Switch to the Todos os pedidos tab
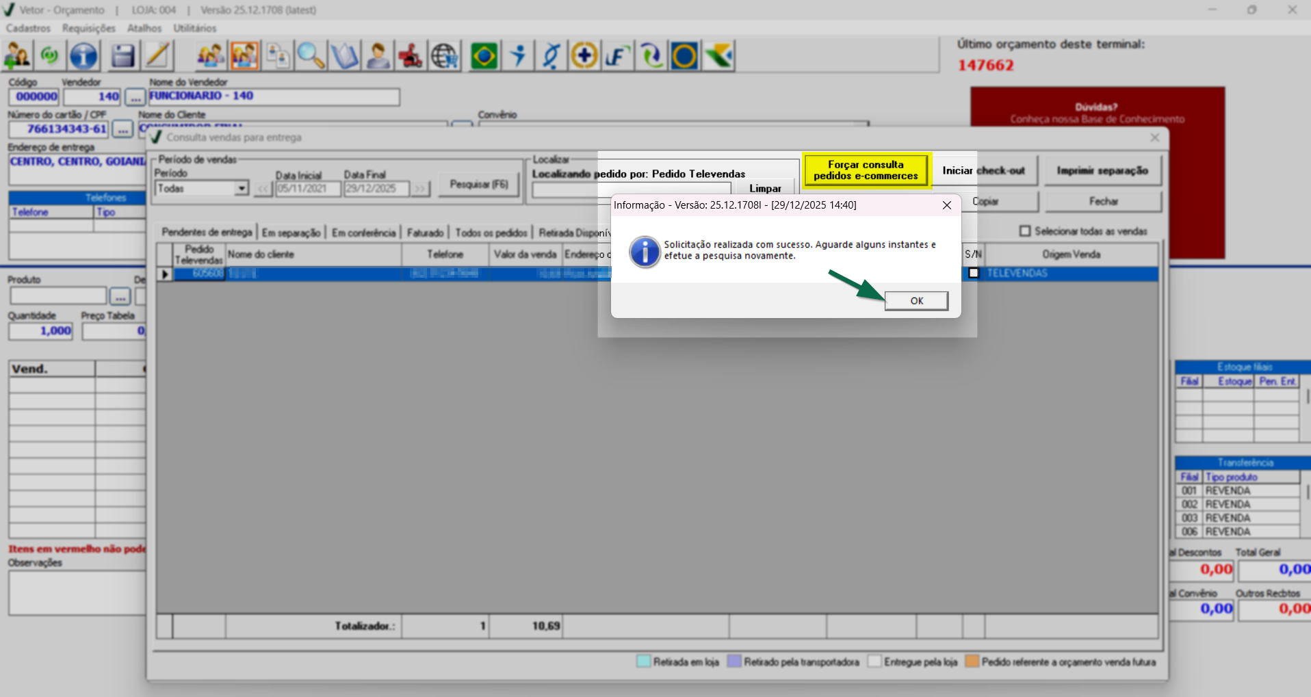The image size is (1311, 697). click(x=491, y=233)
